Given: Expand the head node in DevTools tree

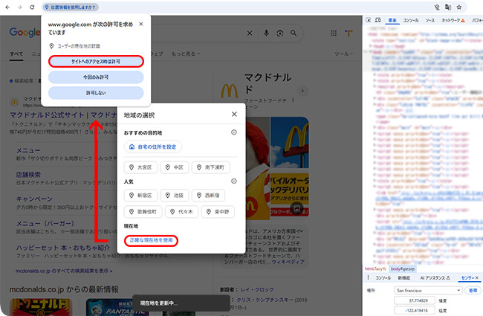Looking at the screenshot, I should coord(371,46).
